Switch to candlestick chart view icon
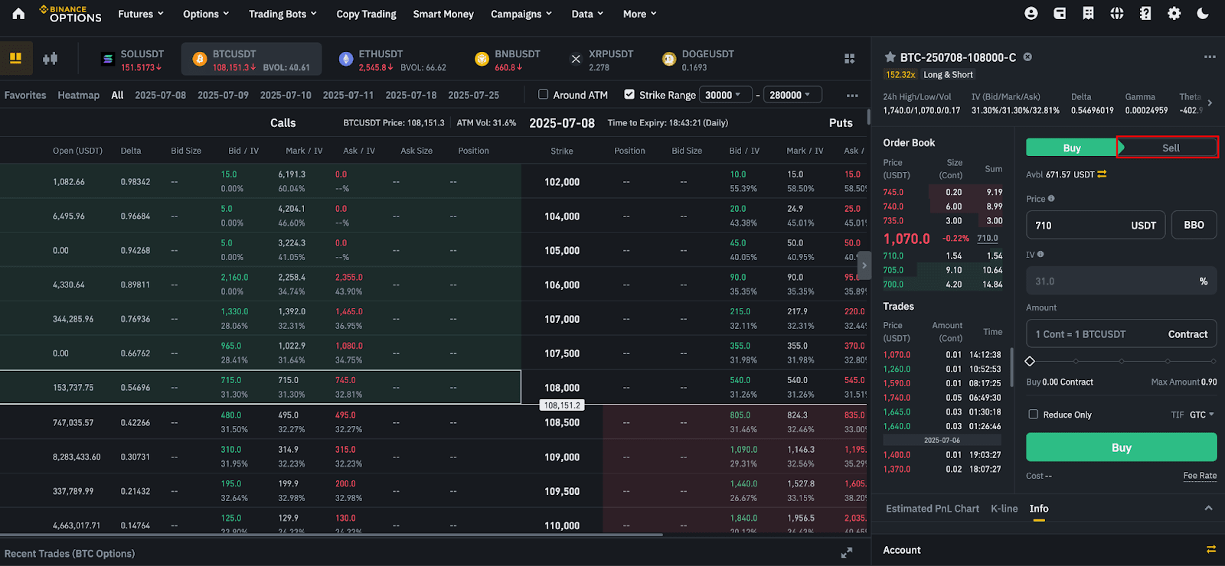1225x566 pixels. pos(51,59)
